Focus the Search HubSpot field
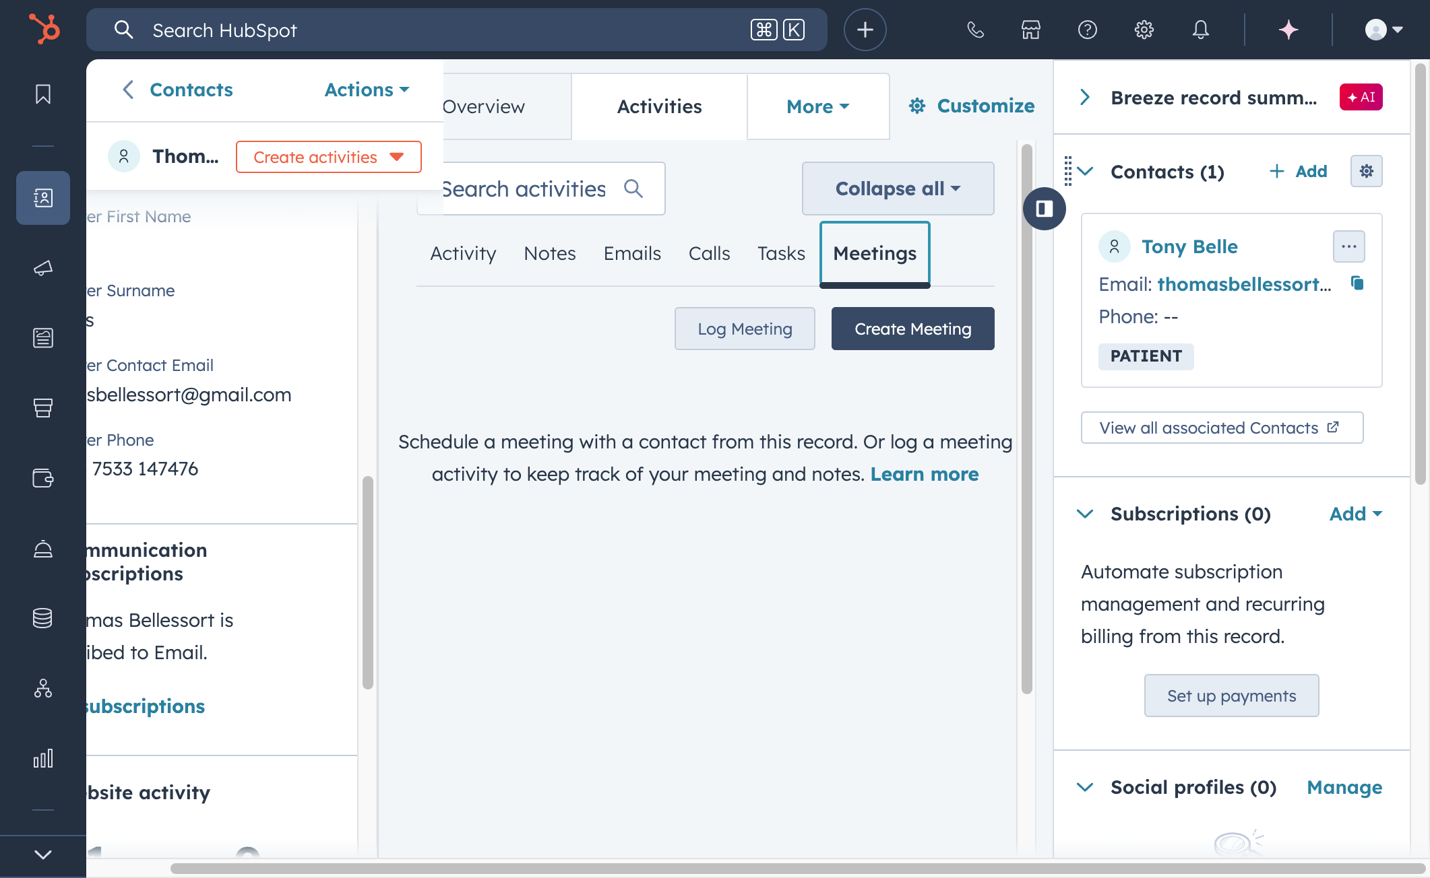The width and height of the screenshot is (1430, 878). click(457, 30)
